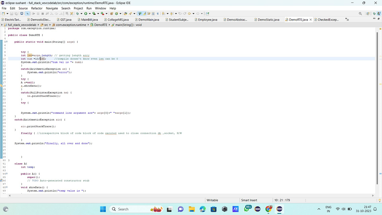Expand the New wizard dropdown arrow
Viewport: 382px width, 215px height.
coord(8,14)
